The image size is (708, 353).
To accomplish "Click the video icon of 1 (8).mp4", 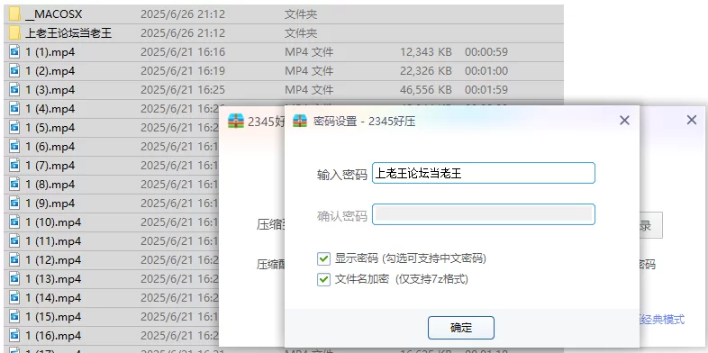I will 15,185.
